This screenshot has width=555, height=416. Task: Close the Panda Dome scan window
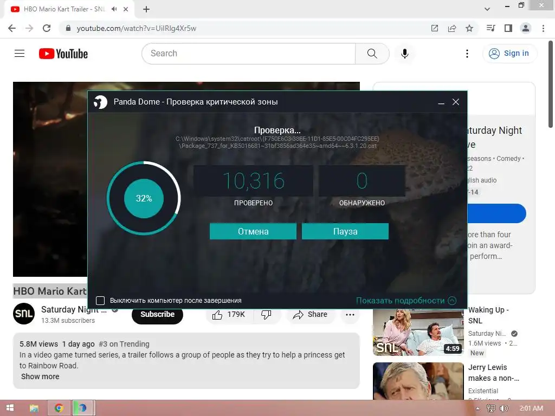[x=456, y=102]
